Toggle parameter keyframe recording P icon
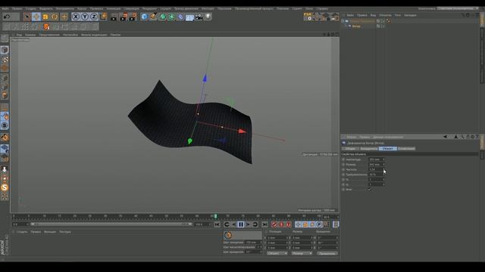This screenshot has width=485, height=272. coord(319,224)
